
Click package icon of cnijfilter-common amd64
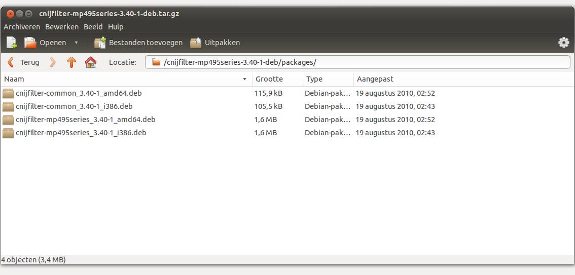(x=8, y=93)
